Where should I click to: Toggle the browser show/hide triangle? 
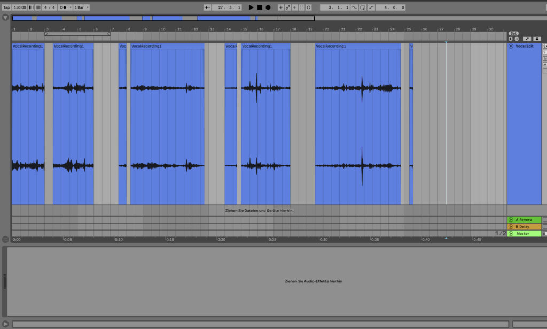click(5, 17)
